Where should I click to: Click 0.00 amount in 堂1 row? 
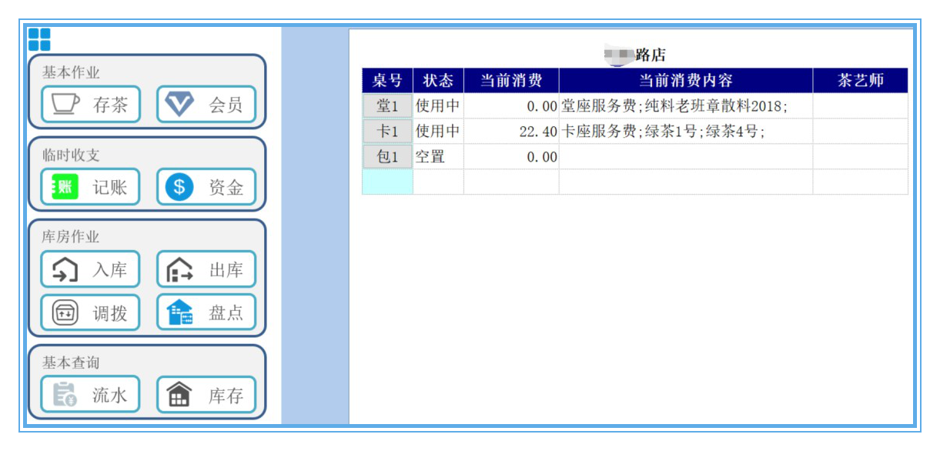click(511, 106)
